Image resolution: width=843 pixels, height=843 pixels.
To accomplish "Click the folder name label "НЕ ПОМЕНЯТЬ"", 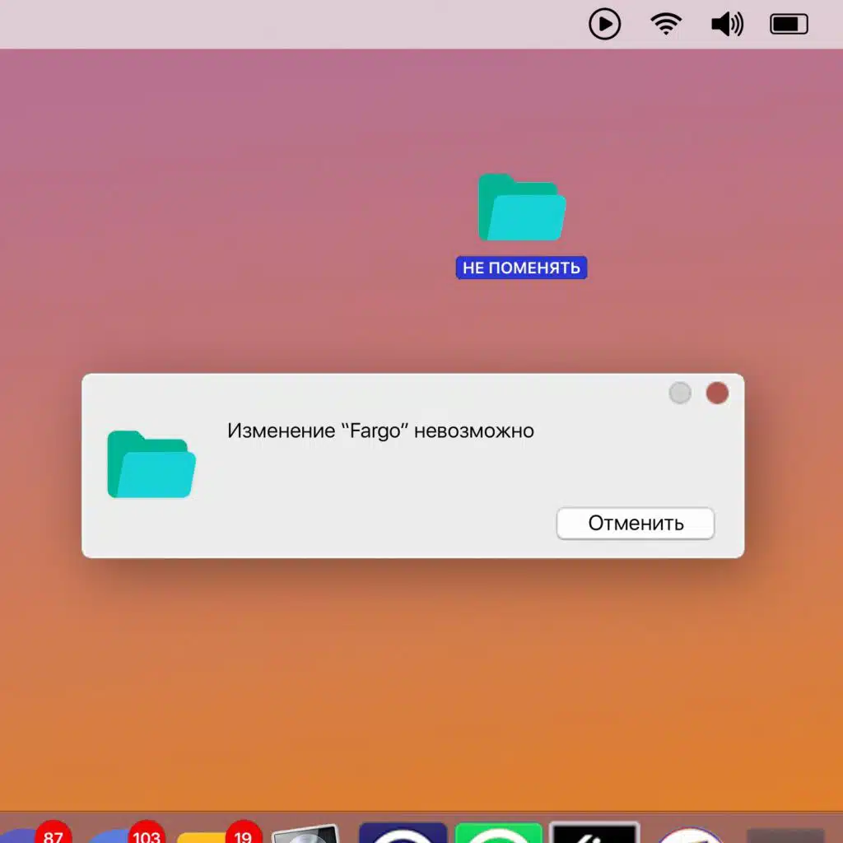I will 521,268.
